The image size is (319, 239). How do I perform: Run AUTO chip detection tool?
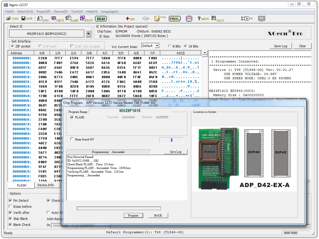pos(43,19)
